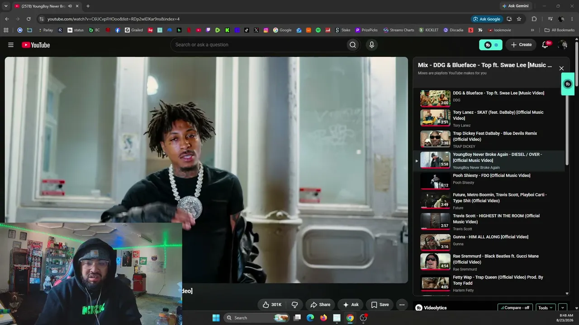Screen dimensions: 579x325
Task: Play Gunna - HIM ALL ALONG video
Action: [x=490, y=242]
